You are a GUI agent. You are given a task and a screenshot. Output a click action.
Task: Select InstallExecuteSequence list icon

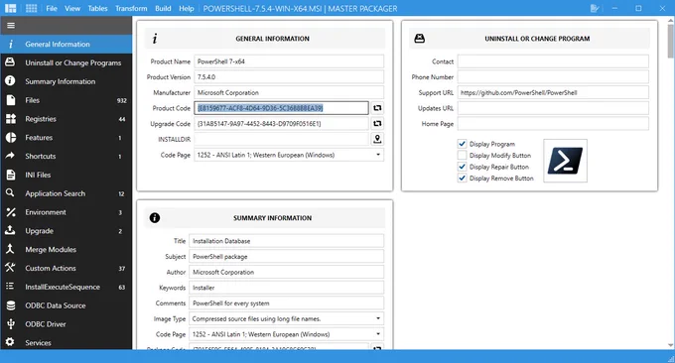click(x=10, y=287)
